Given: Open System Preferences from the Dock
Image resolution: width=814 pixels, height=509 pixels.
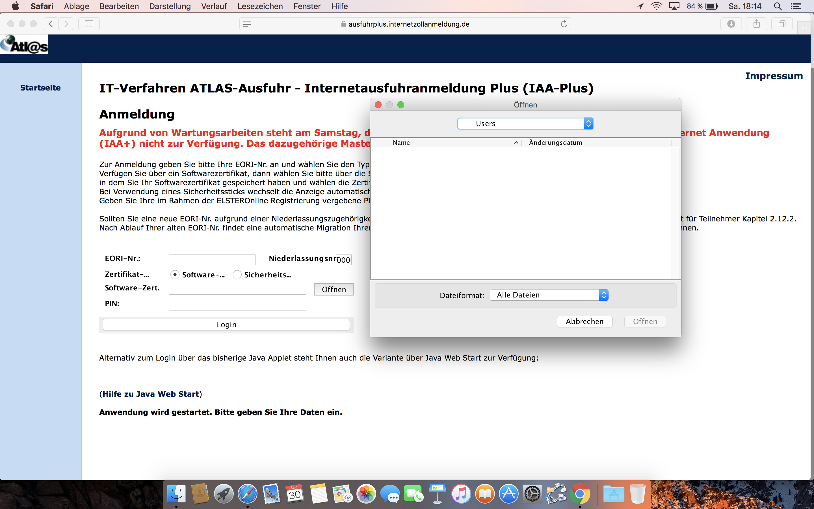Looking at the screenshot, I should [x=532, y=494].
